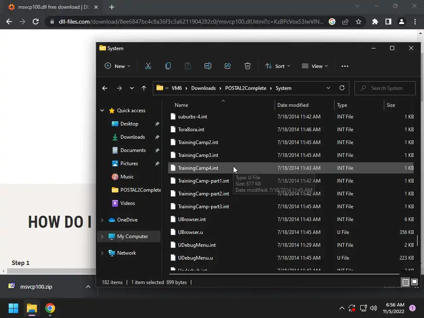Open Desktop in Quick access
Viewport: 424px width, 318px height.
[129, 123]
